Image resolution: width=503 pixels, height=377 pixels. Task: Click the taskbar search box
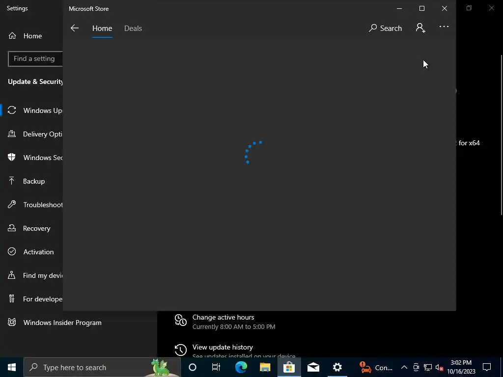point(102,367)
